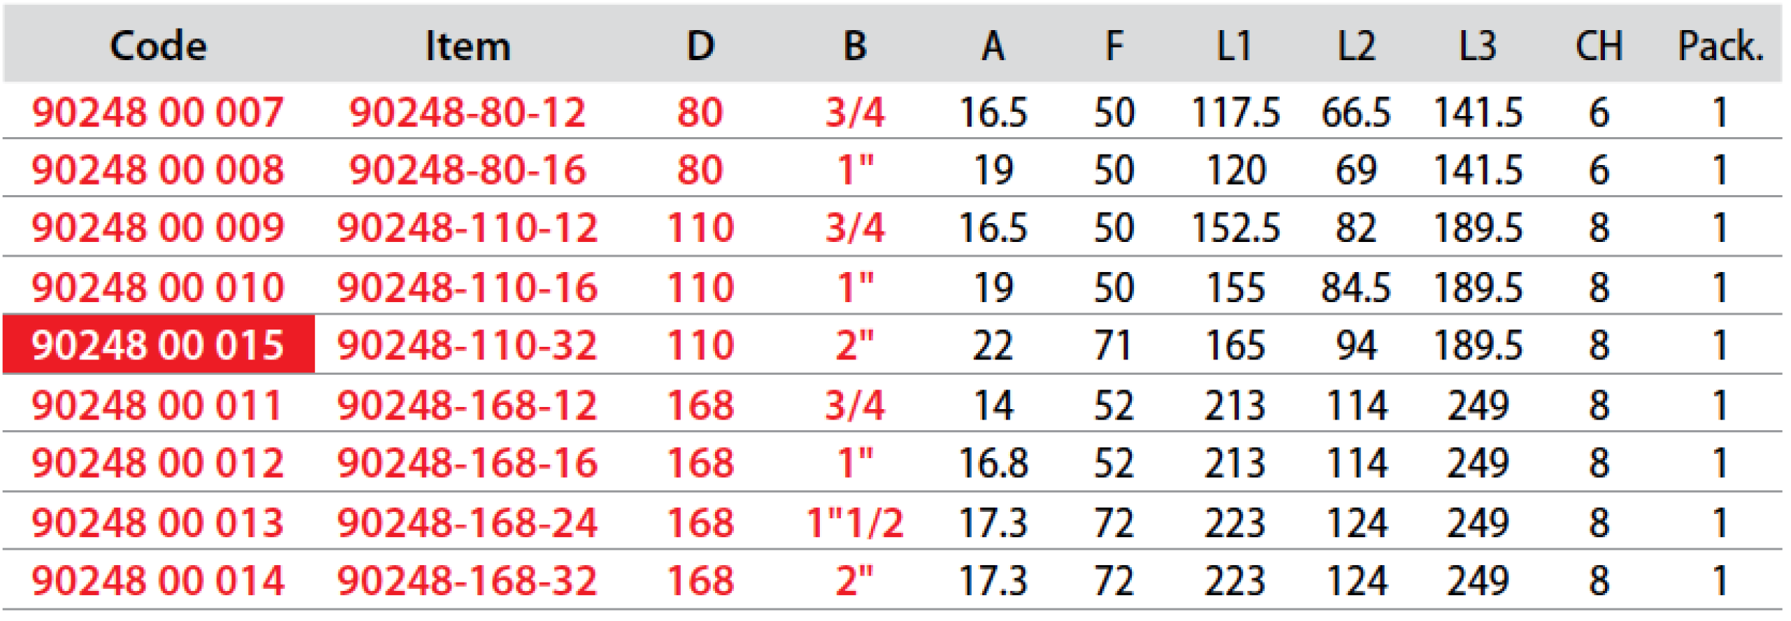Select the 117.5 cell in L1 column
This screenshot has width=1791, height=621.
point(1235,113)
